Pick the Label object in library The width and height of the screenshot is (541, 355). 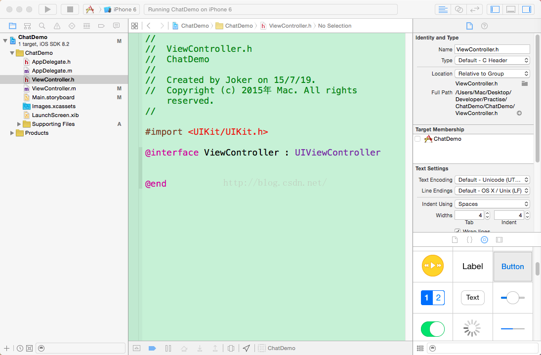point(472,267)
